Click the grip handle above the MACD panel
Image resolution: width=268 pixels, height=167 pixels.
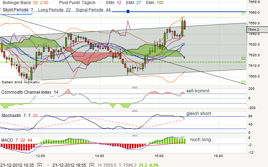135,135
